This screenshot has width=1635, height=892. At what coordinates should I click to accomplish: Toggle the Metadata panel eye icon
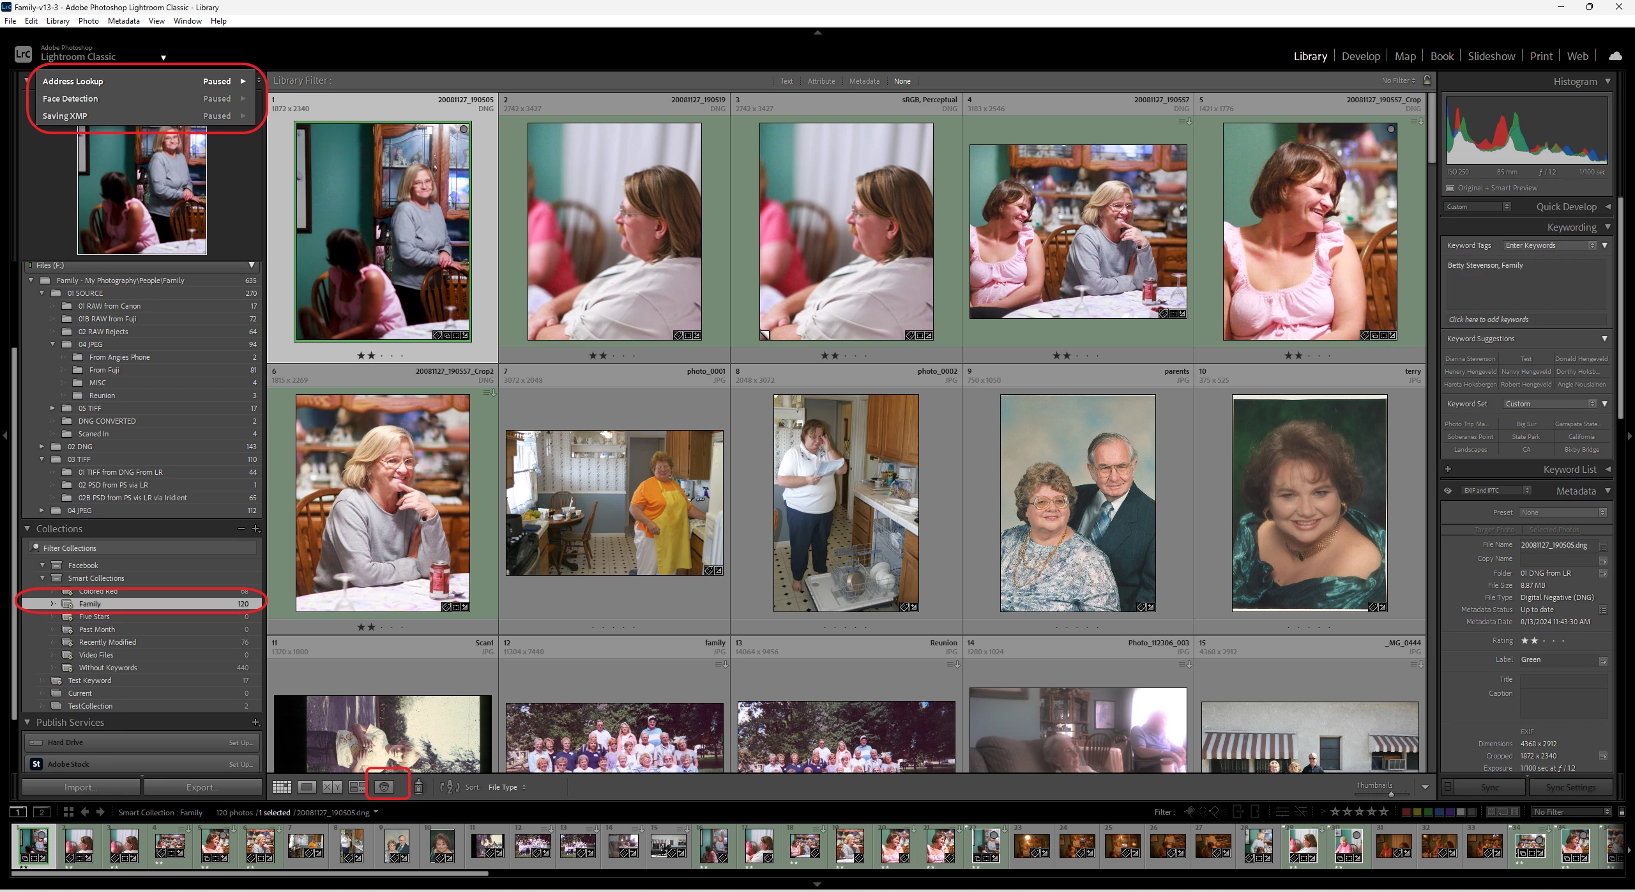(1448, 491)
